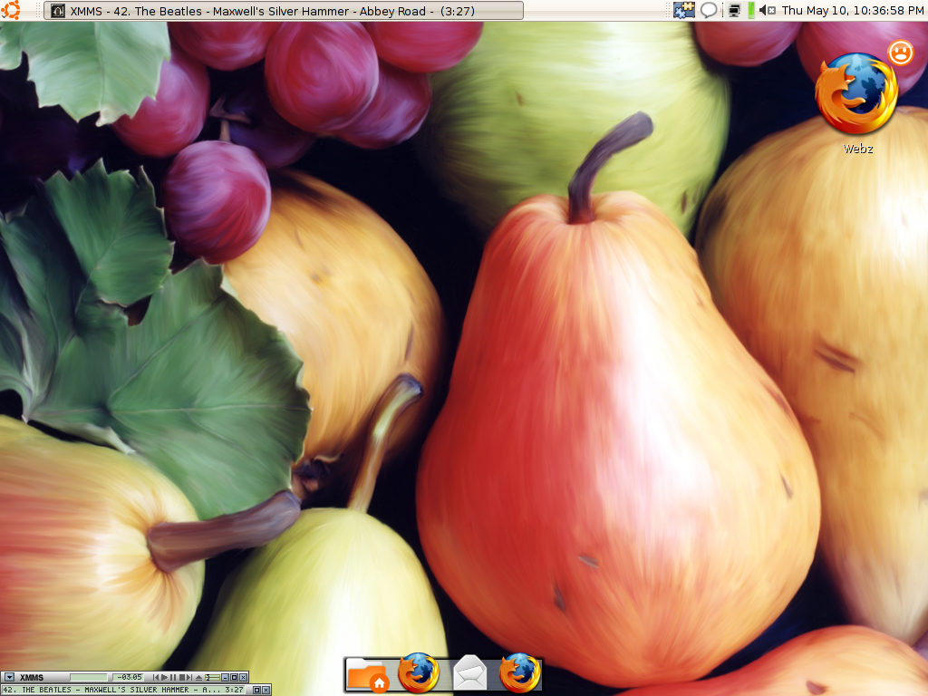Pause playback in XMMS
This screenshot has width=928, height=696.
tap(173, 677)
